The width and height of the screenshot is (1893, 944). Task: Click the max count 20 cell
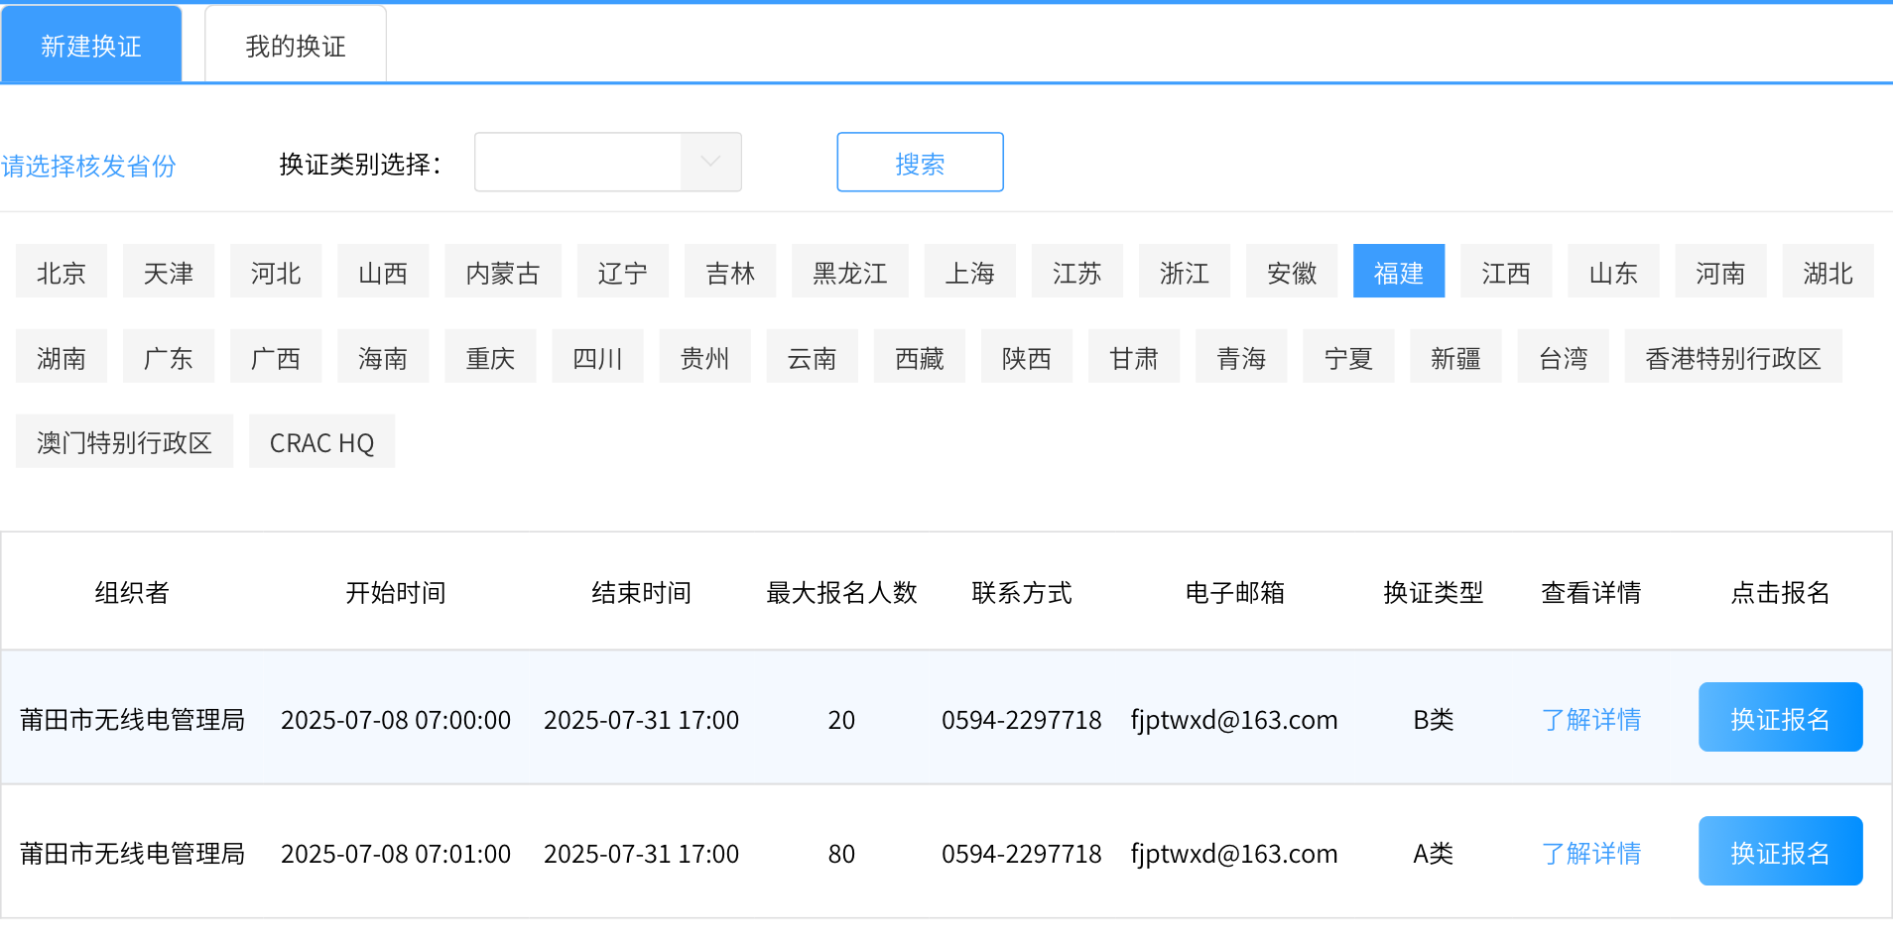click(841, 719)
